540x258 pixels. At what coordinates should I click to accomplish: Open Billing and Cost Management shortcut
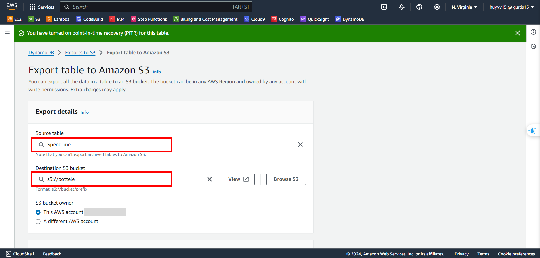(206, 19)
